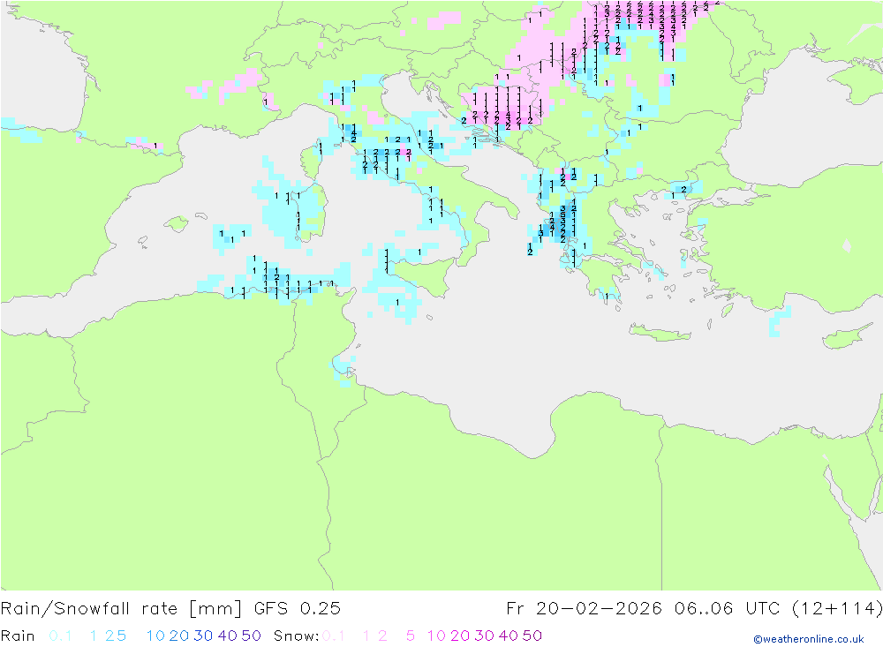
Task: Click the snow legend value 30
Action: pos(484,636)
